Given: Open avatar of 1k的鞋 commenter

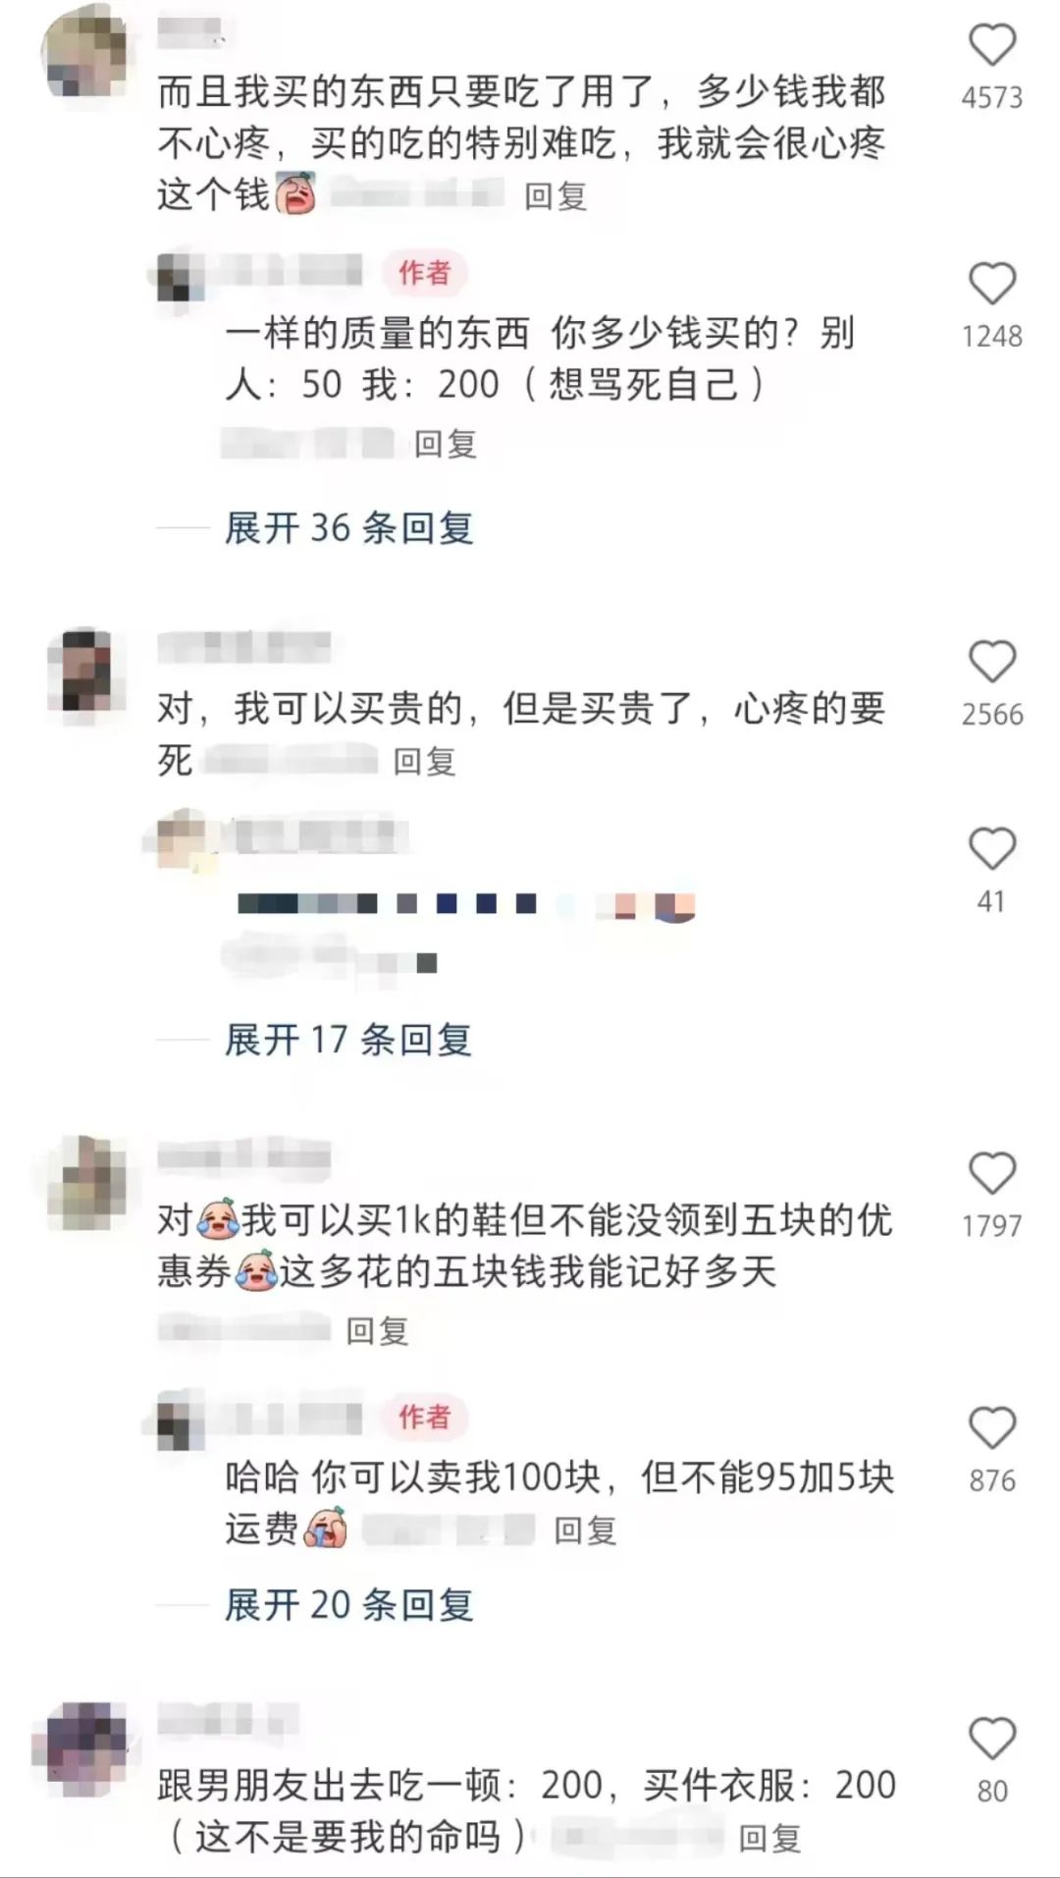Looking at the screenshot, I should tap(87, 1182).
